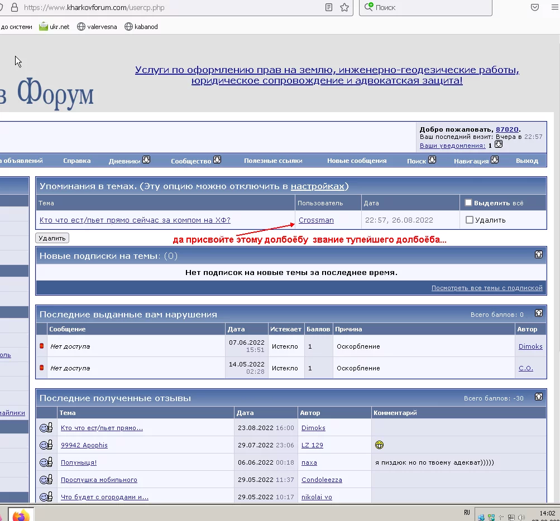Viewport: 560px width, 521px height.
Task: Open 'Справка' in the navigation bar
Action: (x=76, y=161)
